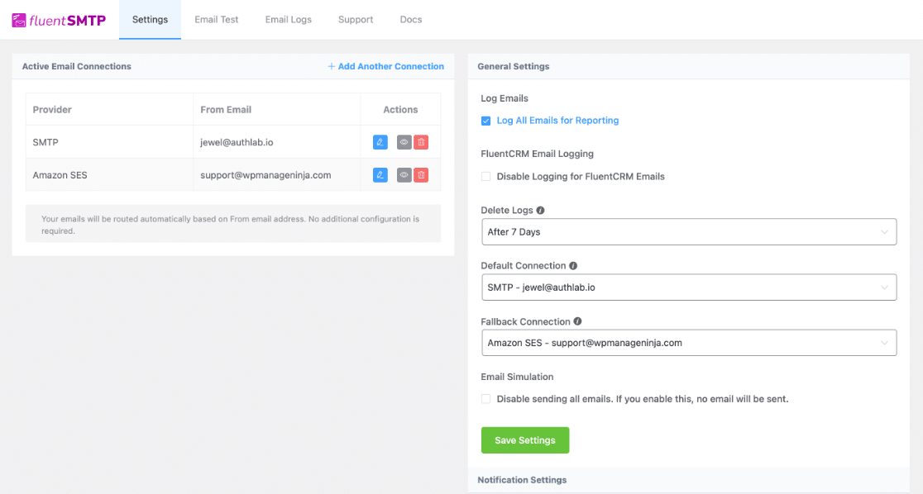Click the FluentSMTP logo
Viewport: 923px width, 494px height.
click(x=59, y=20)
